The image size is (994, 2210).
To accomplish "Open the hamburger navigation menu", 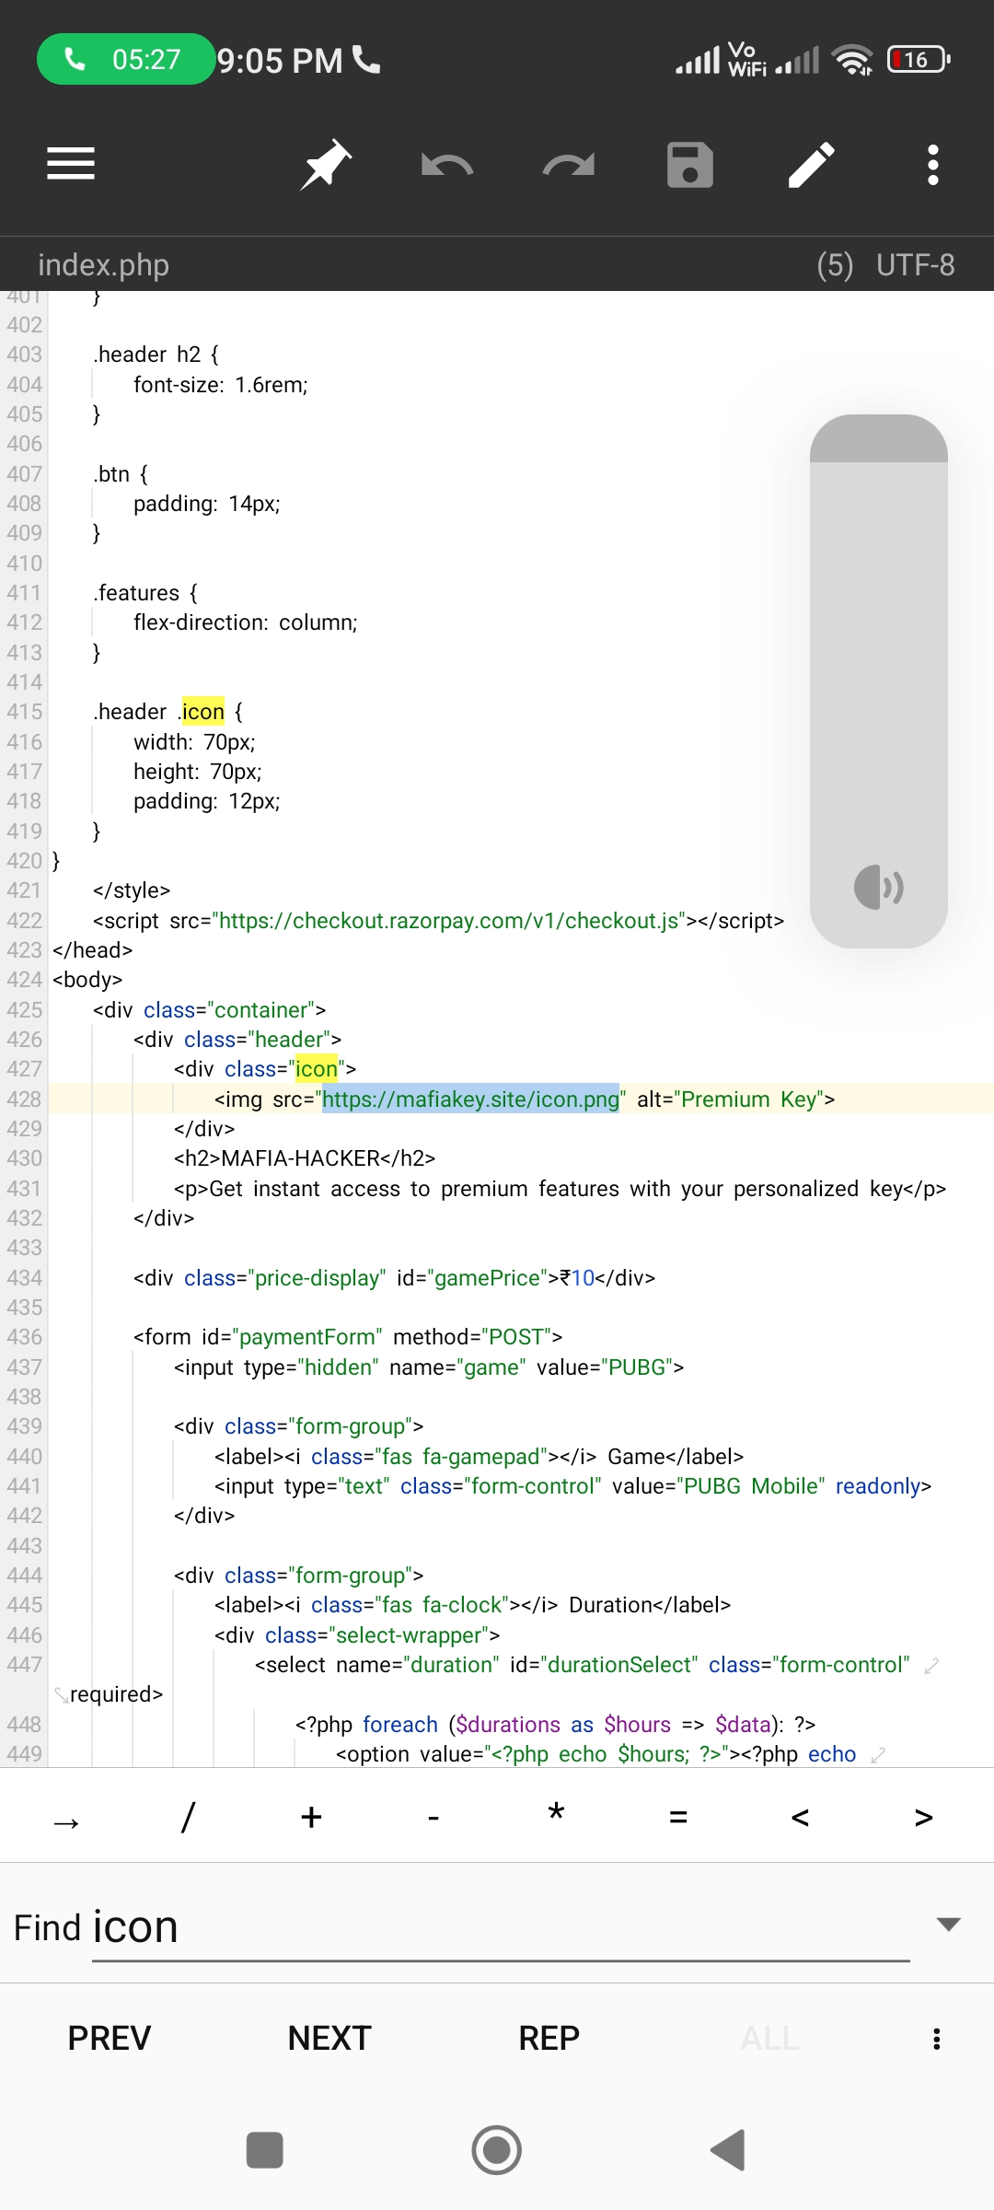I will point(71,165).
